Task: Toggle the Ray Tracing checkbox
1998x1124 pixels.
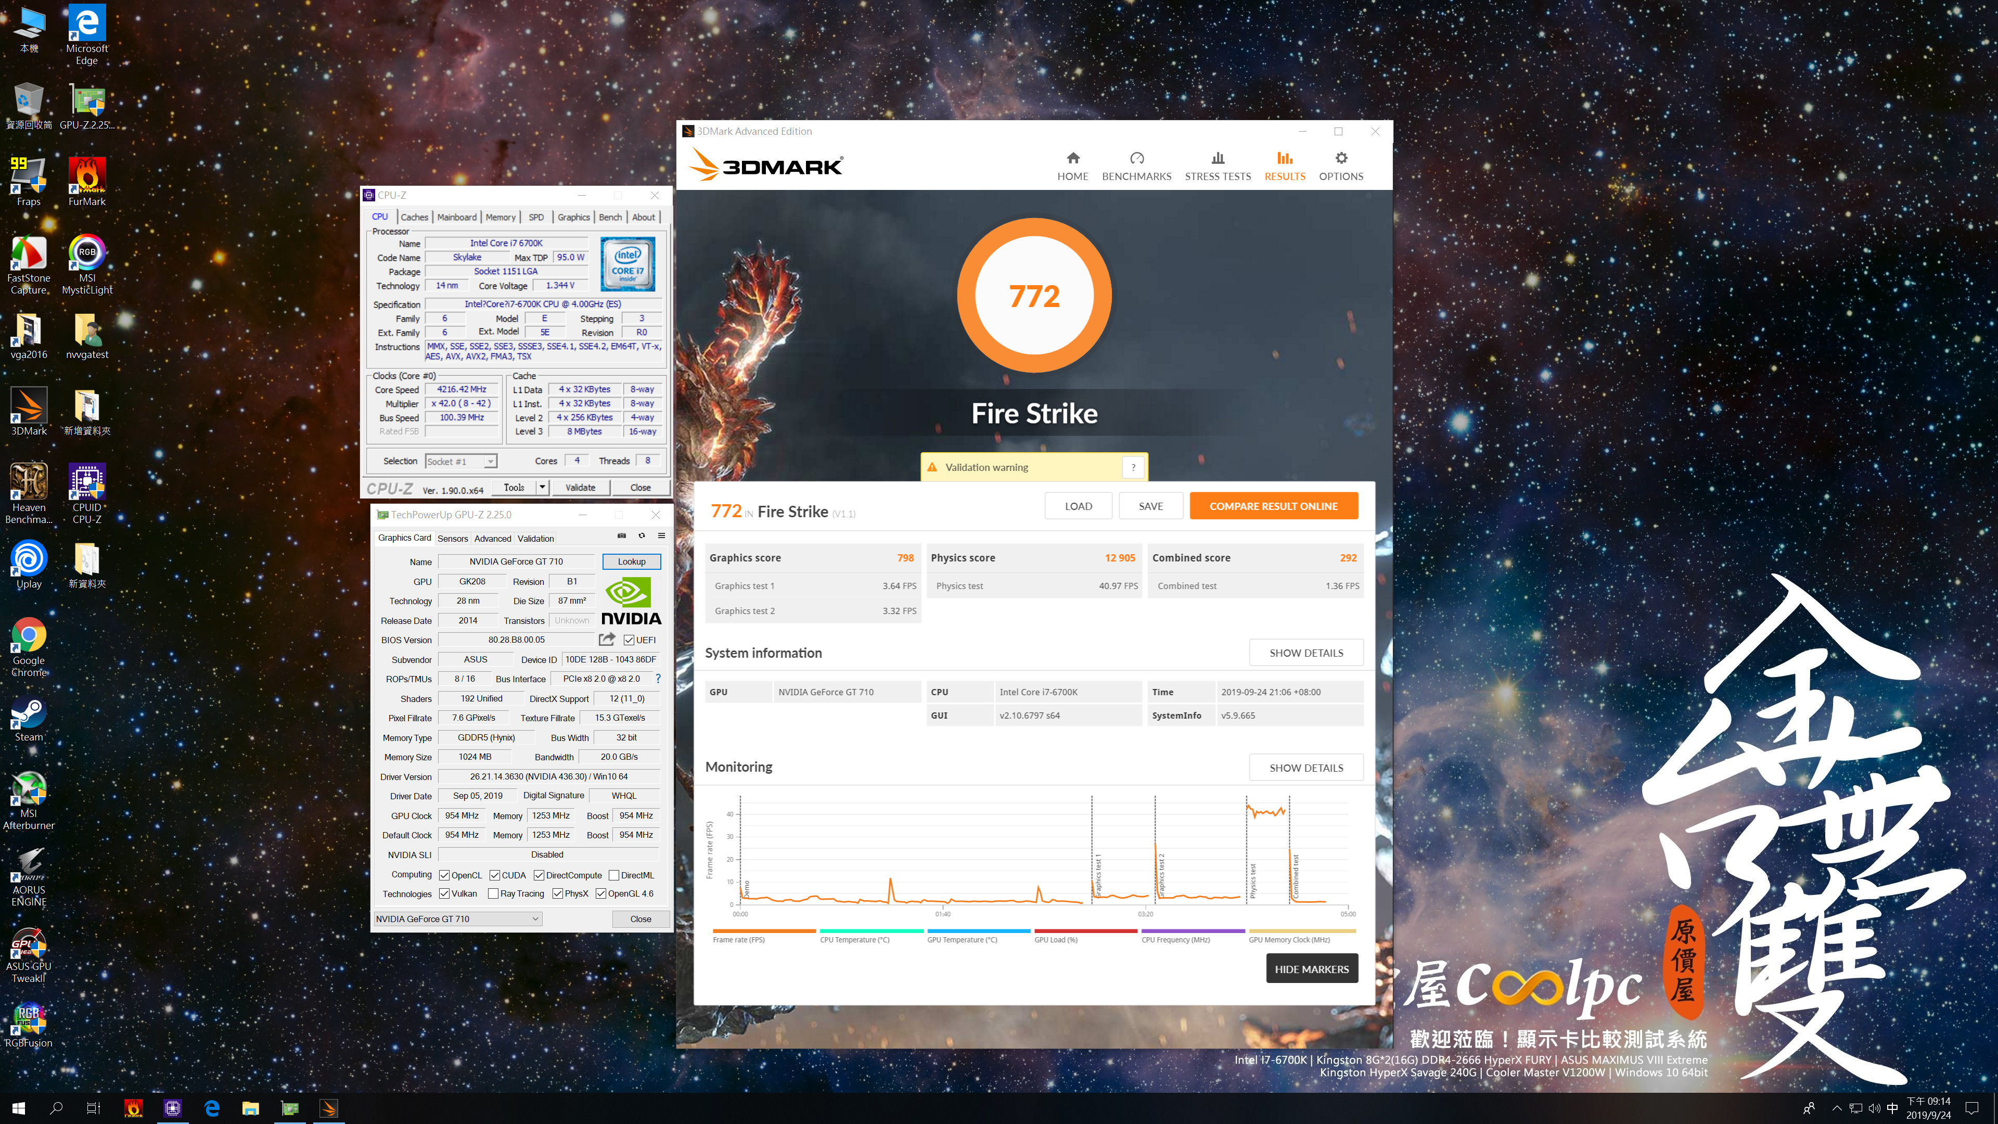Action: coord(493,893)
